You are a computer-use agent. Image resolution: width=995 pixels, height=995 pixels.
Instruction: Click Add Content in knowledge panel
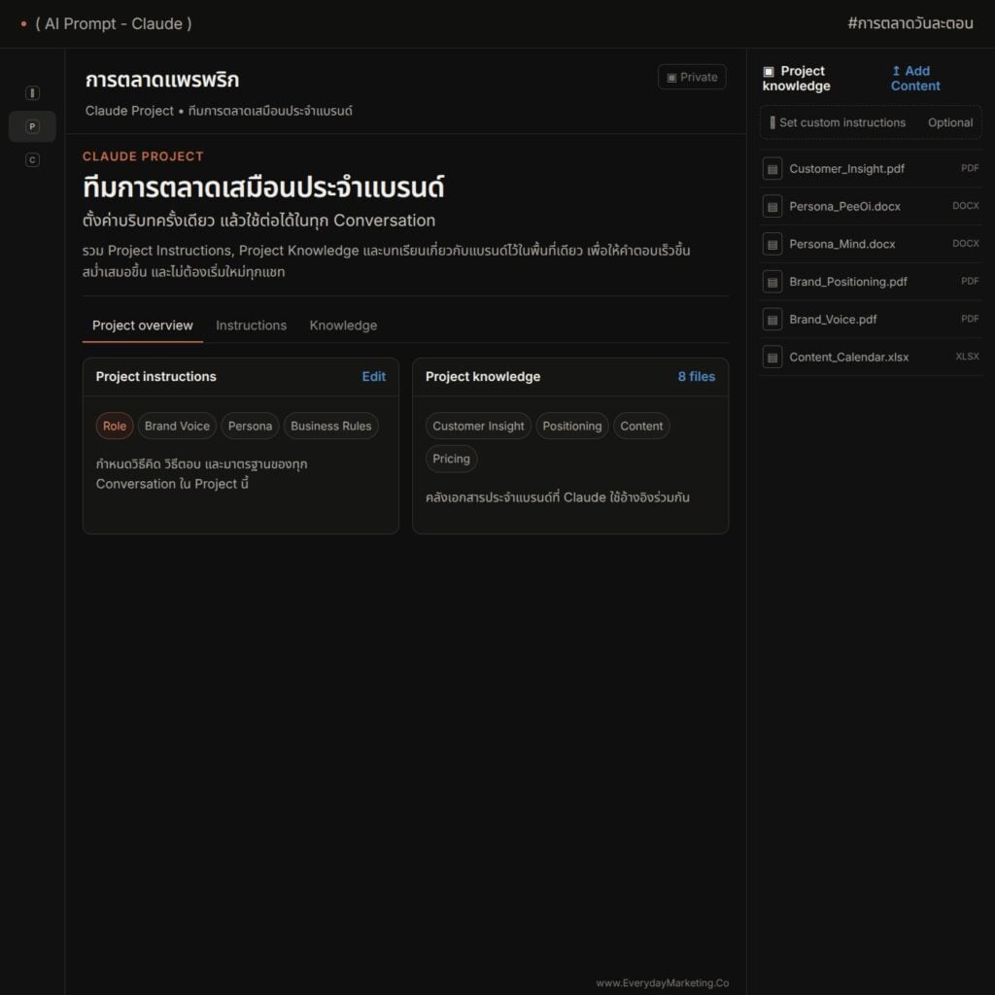click(915, 79)
